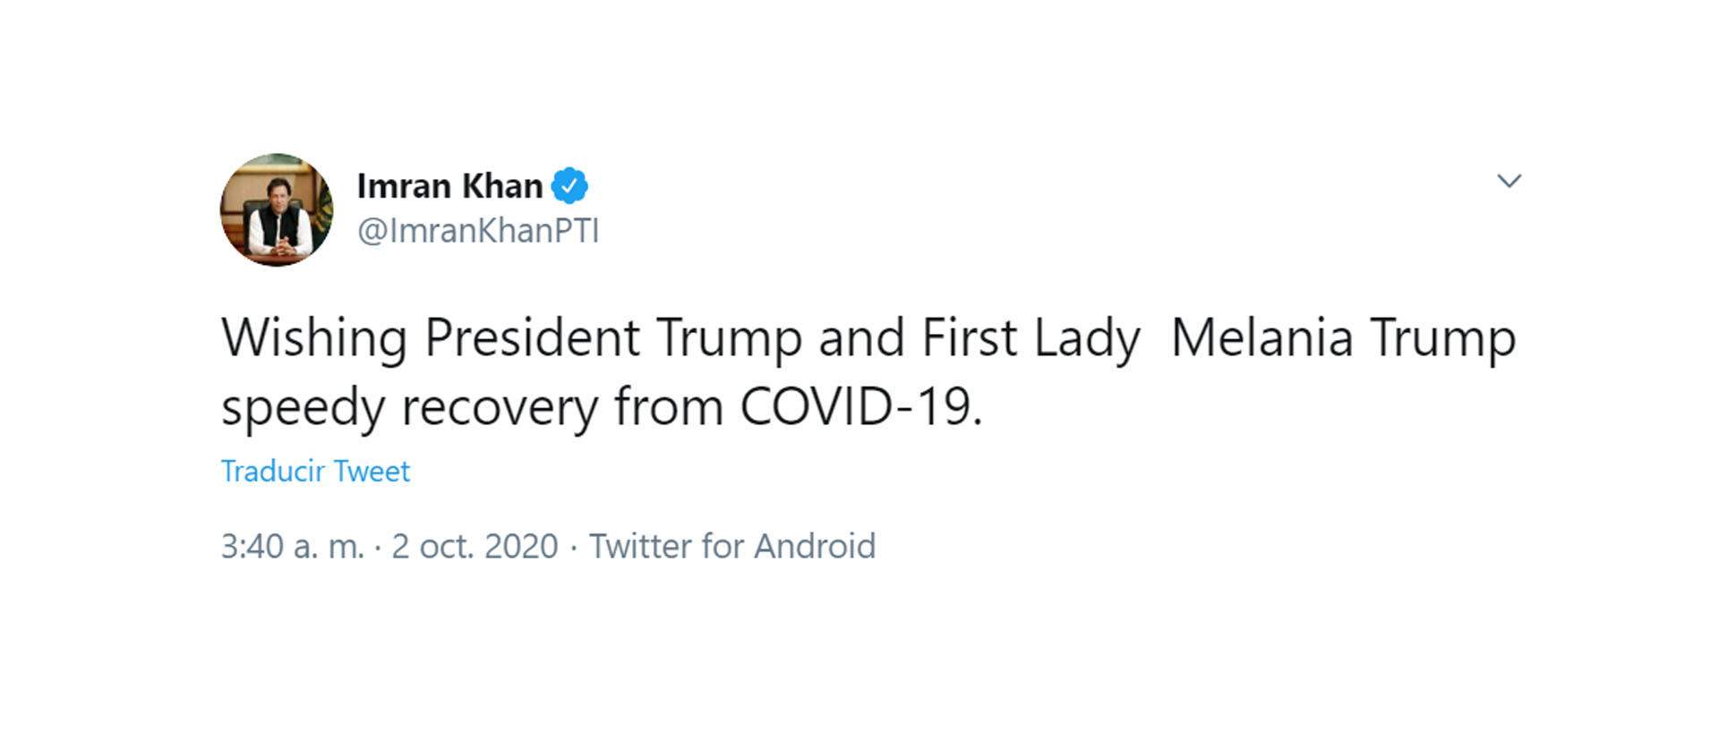Click 'First Lady' in the tweet text

[1031, 338]
